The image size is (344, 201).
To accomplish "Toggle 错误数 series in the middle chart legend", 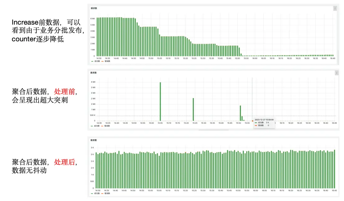I will click(105, 126).
